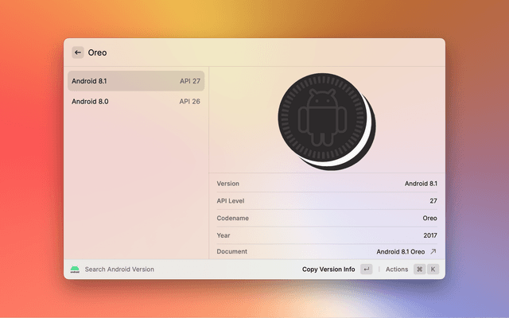Click the API 27 label
Viewport: 509px width, 318px height.
click(x=189, y=80)
